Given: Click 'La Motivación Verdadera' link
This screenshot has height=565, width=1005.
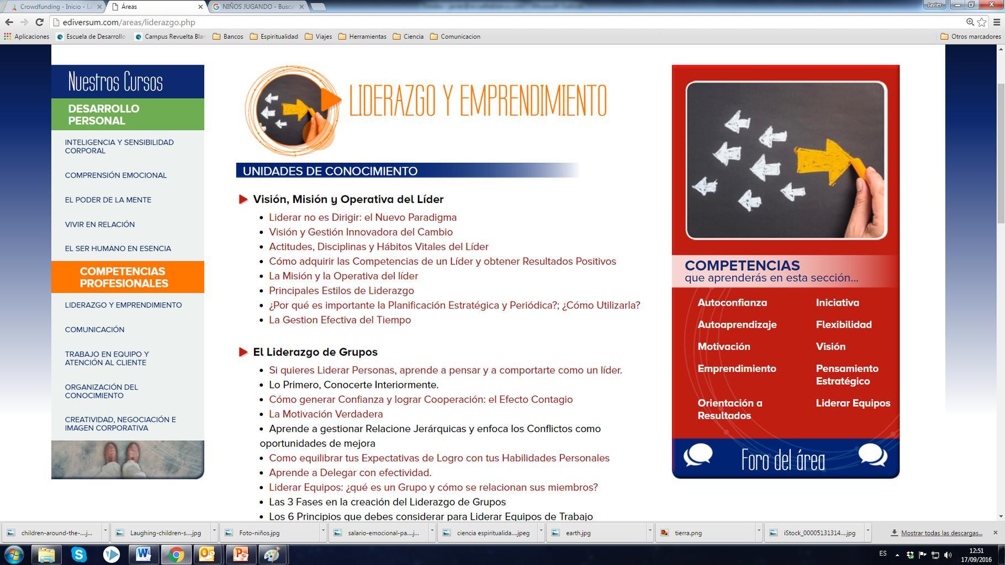Looking at the screenshot, I should pyautogui.click(x=326, y=414).
